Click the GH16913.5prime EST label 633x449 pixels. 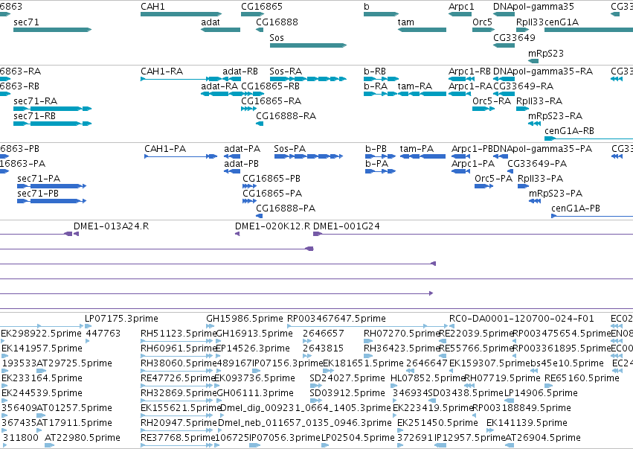click(254, 334)
